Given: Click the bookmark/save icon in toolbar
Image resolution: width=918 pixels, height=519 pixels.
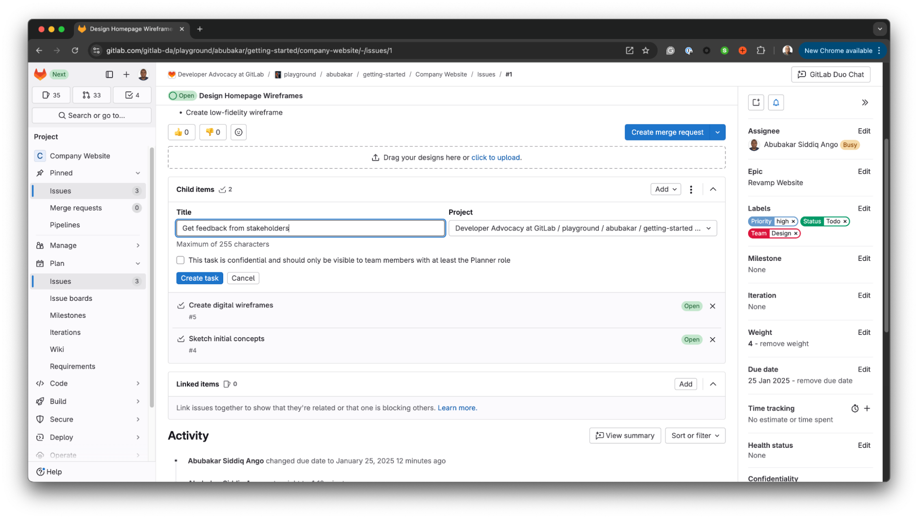Looking at the screenshot, I should coord(646,51).
